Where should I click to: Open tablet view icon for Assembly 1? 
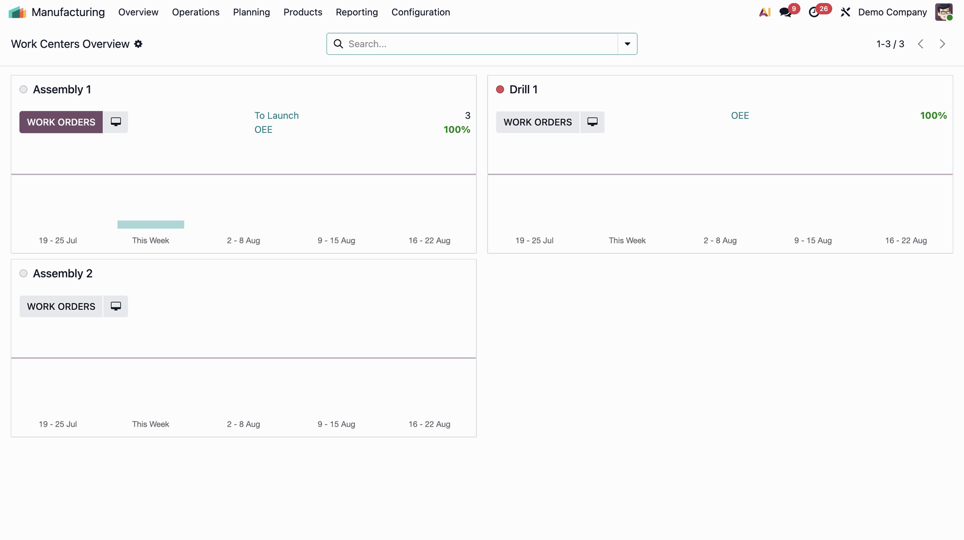(x=115, y=122)
